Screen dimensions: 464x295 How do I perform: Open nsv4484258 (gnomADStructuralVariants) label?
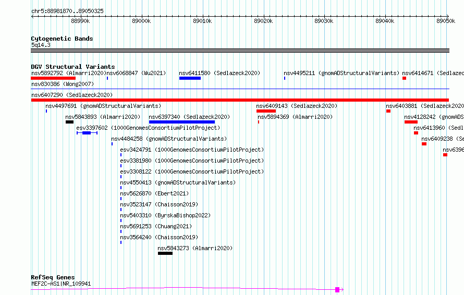pos(169,139)
